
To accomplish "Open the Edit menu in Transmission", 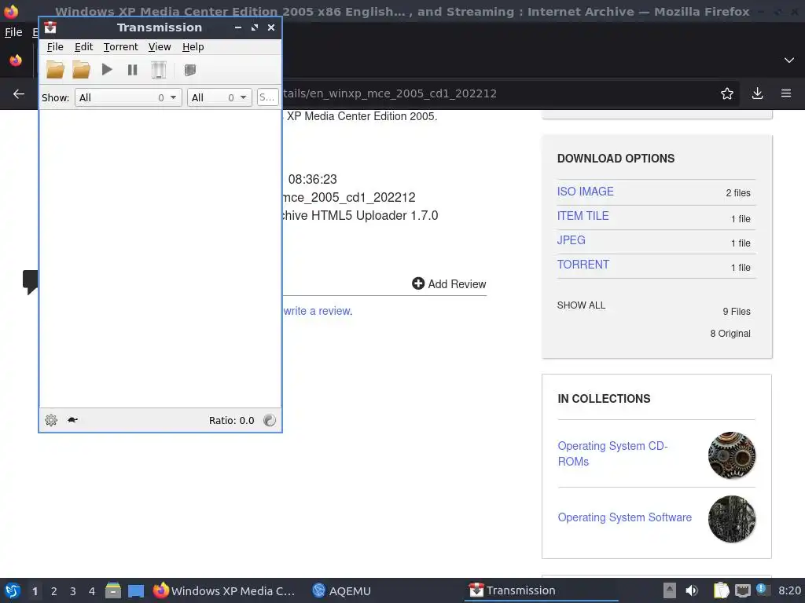I will 83,46.
